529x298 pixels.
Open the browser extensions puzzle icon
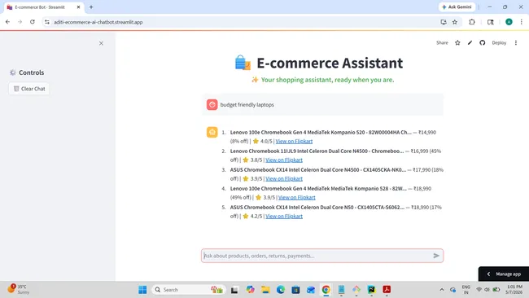(472, 22)
